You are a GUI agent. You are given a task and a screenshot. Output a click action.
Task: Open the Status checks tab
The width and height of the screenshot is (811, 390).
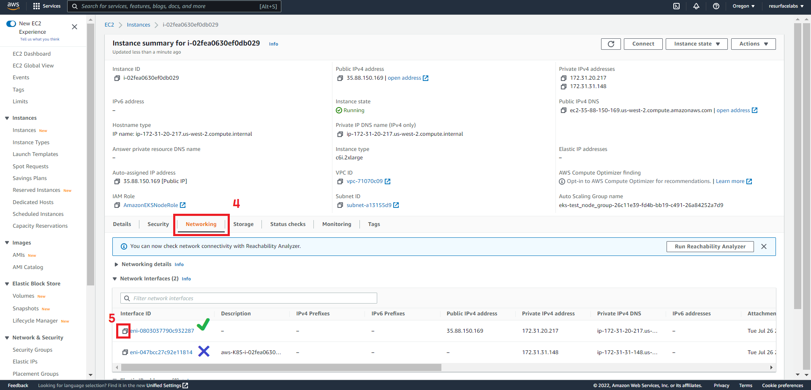288,224
